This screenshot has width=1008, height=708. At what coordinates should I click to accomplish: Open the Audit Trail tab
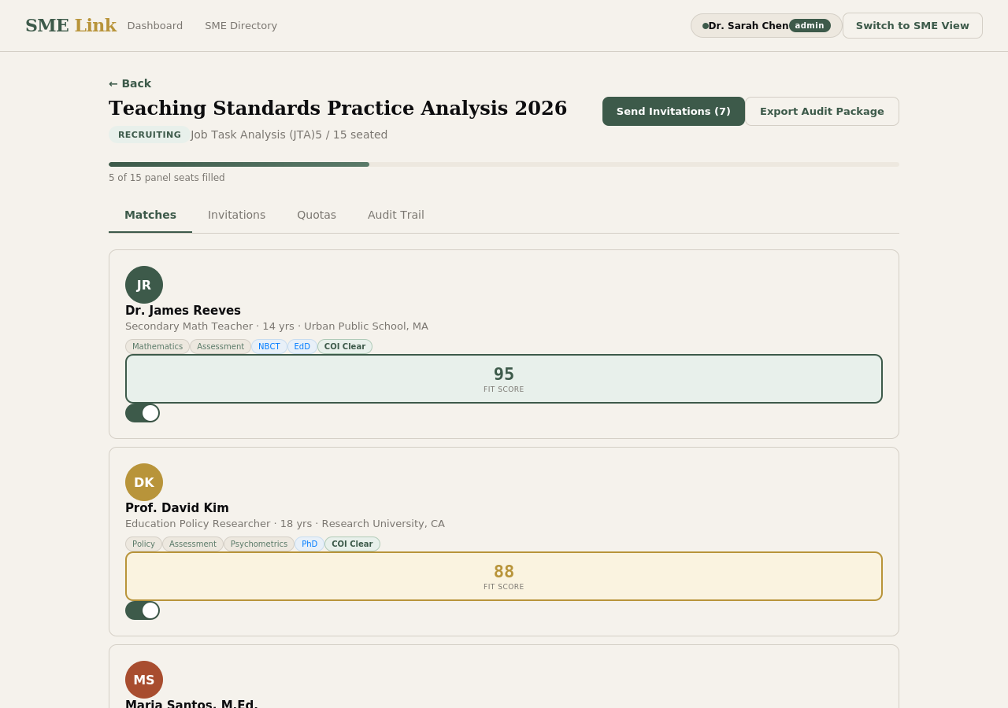click(x=395, y=213)
